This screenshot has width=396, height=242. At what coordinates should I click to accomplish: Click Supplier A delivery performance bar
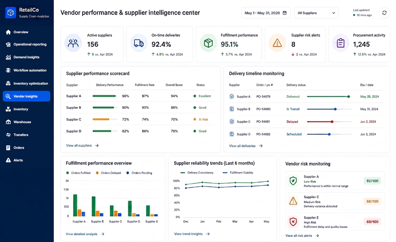click(105, 96)
